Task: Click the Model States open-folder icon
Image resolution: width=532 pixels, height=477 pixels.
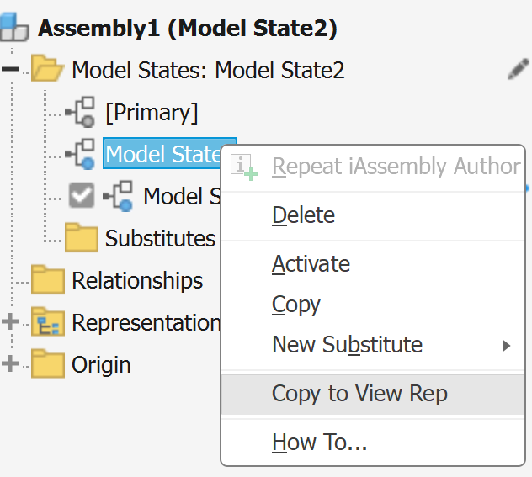Action: [x=47, y=69]
